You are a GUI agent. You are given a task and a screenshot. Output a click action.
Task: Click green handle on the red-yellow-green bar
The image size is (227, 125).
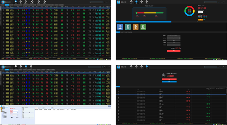tap(137, 13)
